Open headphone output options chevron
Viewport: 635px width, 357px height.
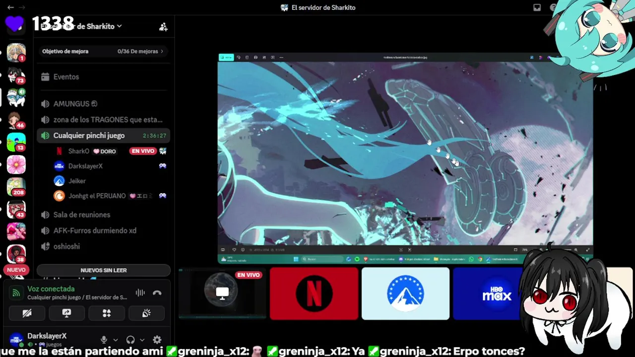[142, 340]
